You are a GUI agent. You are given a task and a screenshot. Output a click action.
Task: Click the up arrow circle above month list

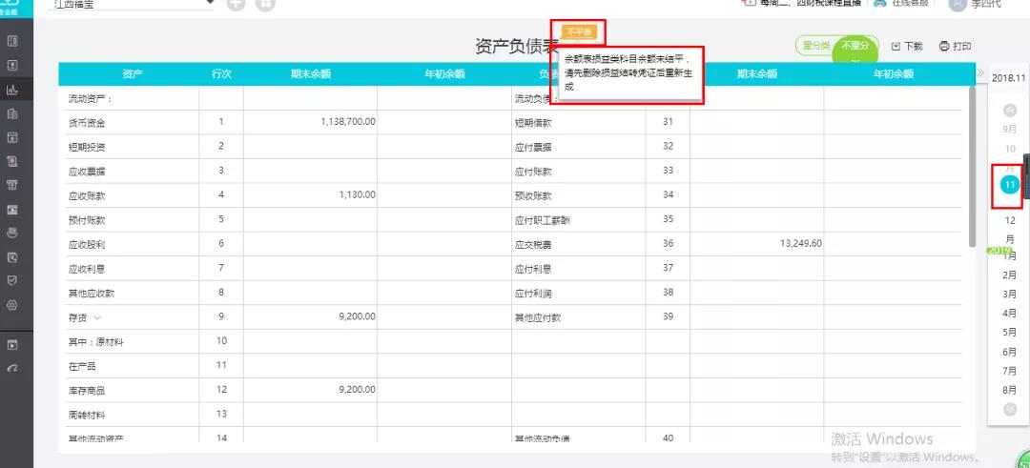1010,111
